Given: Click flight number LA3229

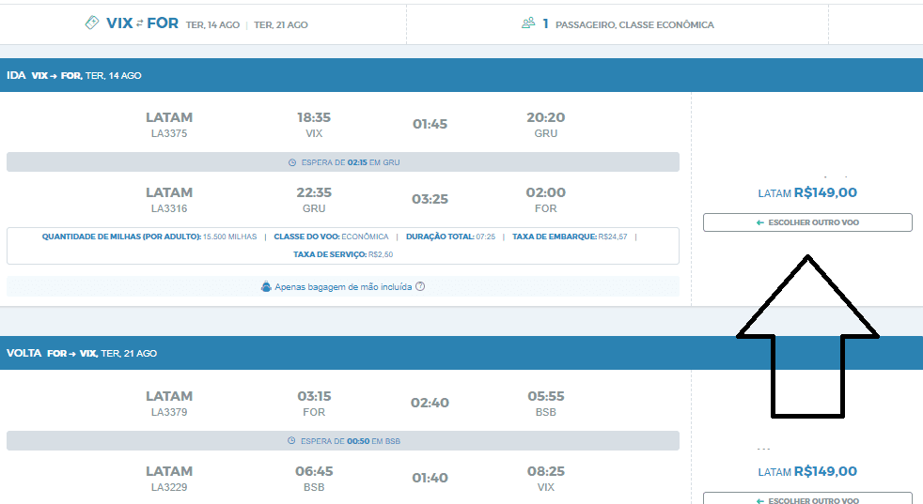Looking at the screenshot, I should pos(169,487).
